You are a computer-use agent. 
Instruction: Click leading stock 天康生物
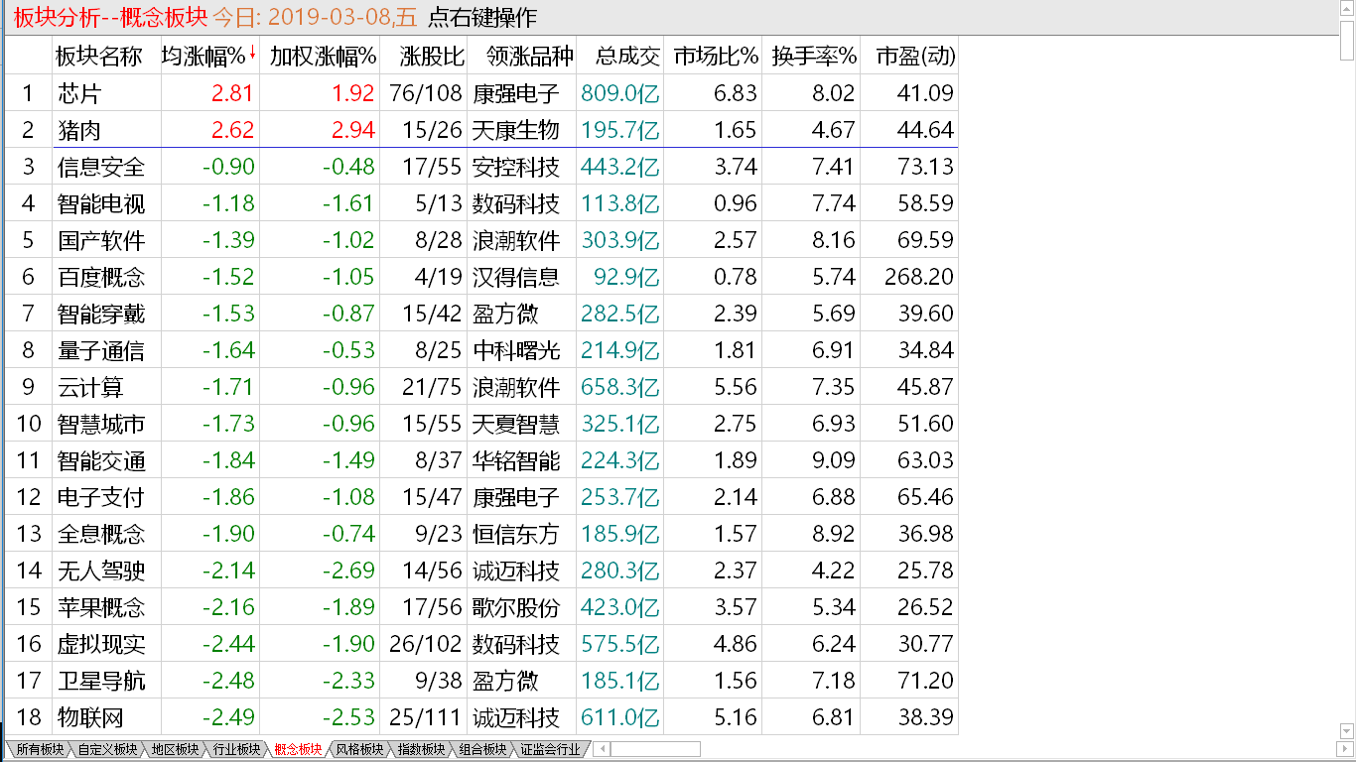coord(516,130)
